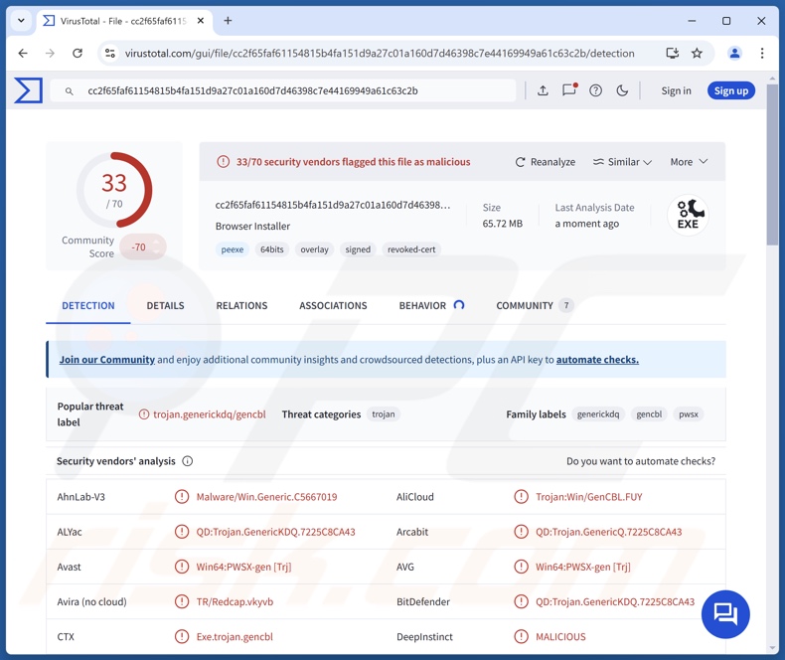Click the search magnifier icon
785x660 pixels.
[x=70, y=91]
